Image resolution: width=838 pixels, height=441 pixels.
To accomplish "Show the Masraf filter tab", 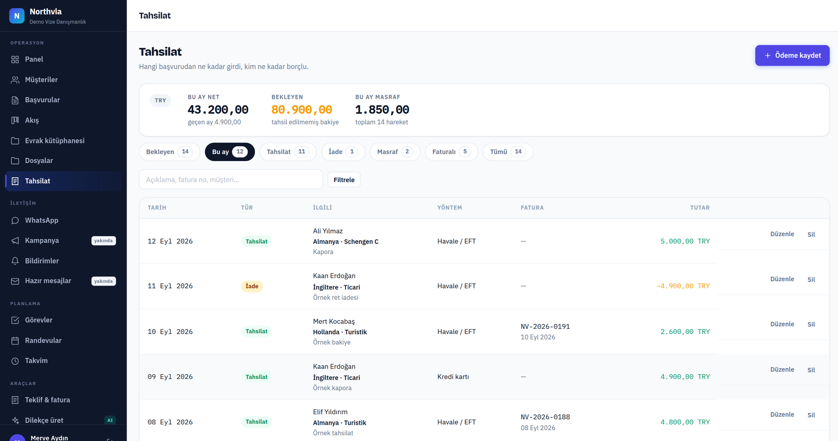I will (395, 152).
